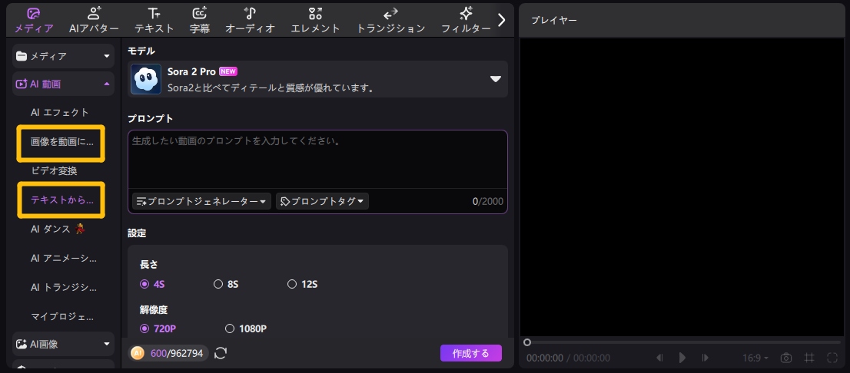The image size is (850, 373).
Task: Switch to エレメント tab
Action: (315, 21)
